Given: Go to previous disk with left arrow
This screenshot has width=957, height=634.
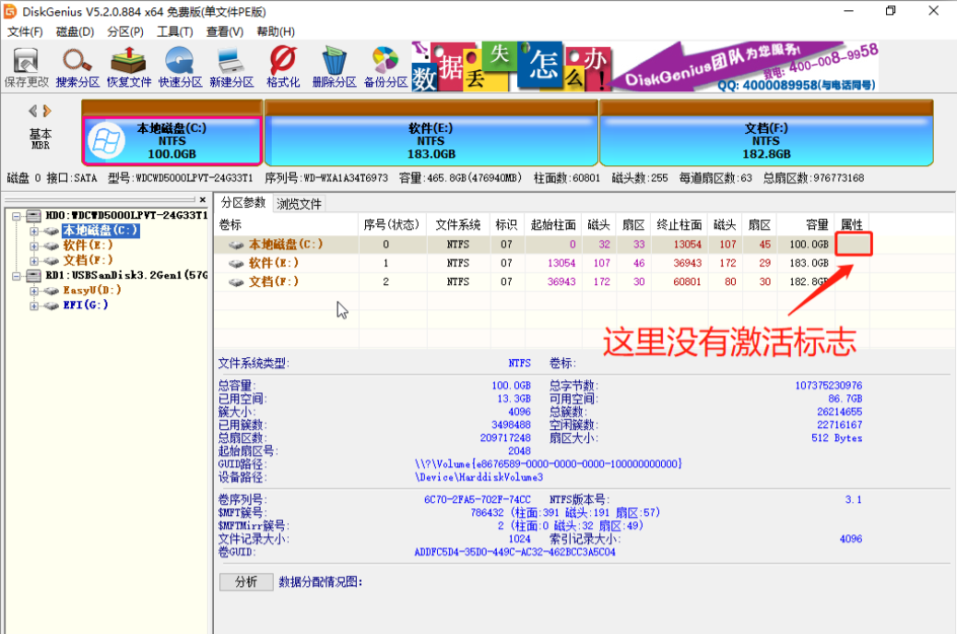Looking at the screenshot, I should click(x=33, y=111).
